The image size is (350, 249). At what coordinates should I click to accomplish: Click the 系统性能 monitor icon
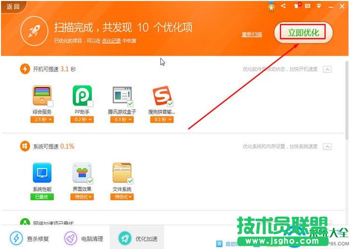[x=42, y=172]
